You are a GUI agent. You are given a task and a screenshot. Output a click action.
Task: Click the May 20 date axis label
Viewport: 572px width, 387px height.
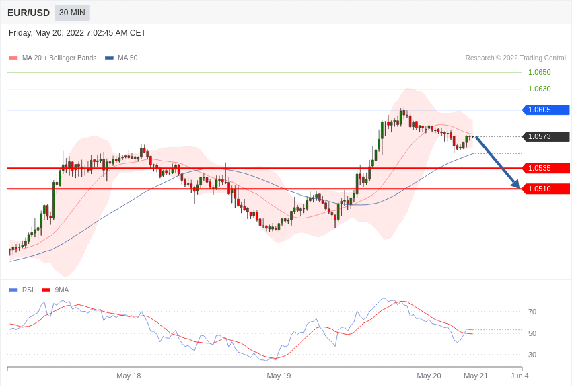point(429,376)
